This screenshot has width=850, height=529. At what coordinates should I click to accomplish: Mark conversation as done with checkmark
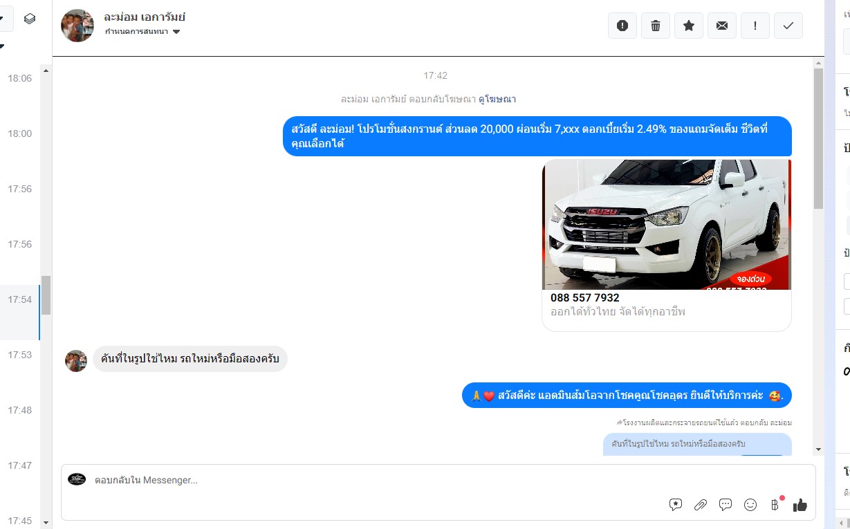(788, 26)
